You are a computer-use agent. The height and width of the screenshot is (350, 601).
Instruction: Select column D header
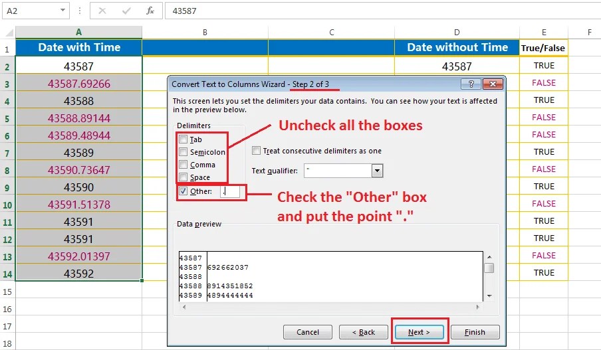(x=457, y=32)
